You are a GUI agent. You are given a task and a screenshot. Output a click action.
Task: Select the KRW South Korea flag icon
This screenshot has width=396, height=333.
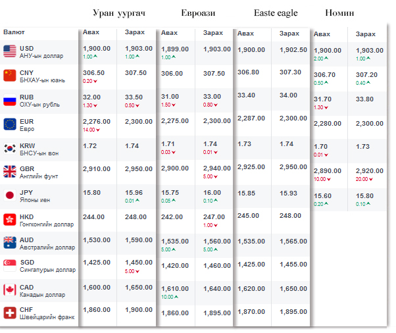10,148
